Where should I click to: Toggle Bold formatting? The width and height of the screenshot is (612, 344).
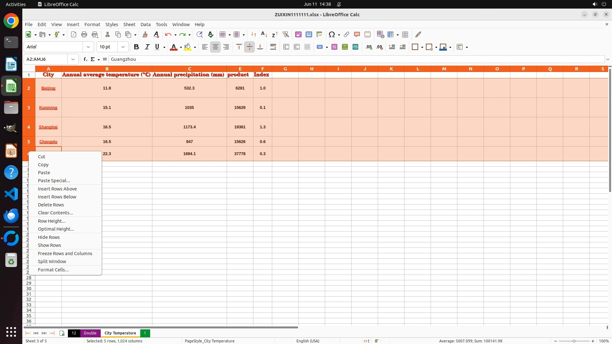[136, 47]
